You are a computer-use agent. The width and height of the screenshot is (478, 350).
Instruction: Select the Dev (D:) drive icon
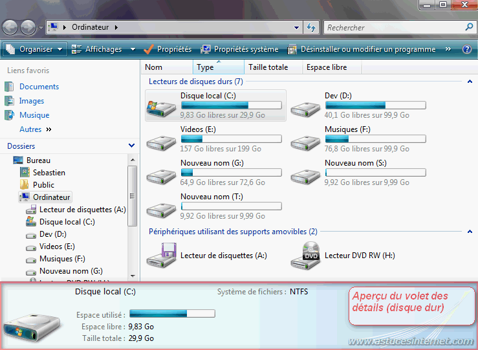click(305, 109)
